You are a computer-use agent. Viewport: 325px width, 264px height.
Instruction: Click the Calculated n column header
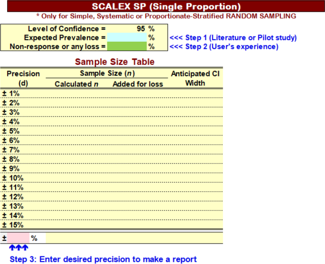click(x=76, y=84)
